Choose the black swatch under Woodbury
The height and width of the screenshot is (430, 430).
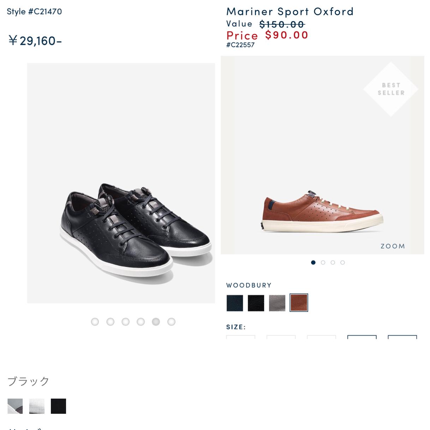pos(256,303)
